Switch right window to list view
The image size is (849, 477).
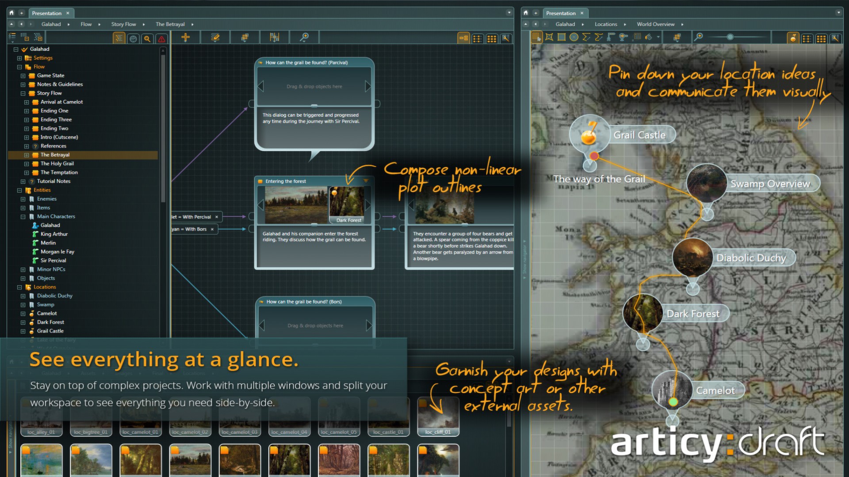pos(807,38)
